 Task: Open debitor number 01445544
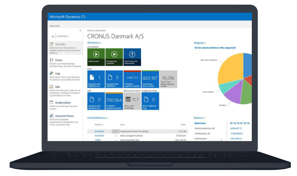click(x=99, y=131)
